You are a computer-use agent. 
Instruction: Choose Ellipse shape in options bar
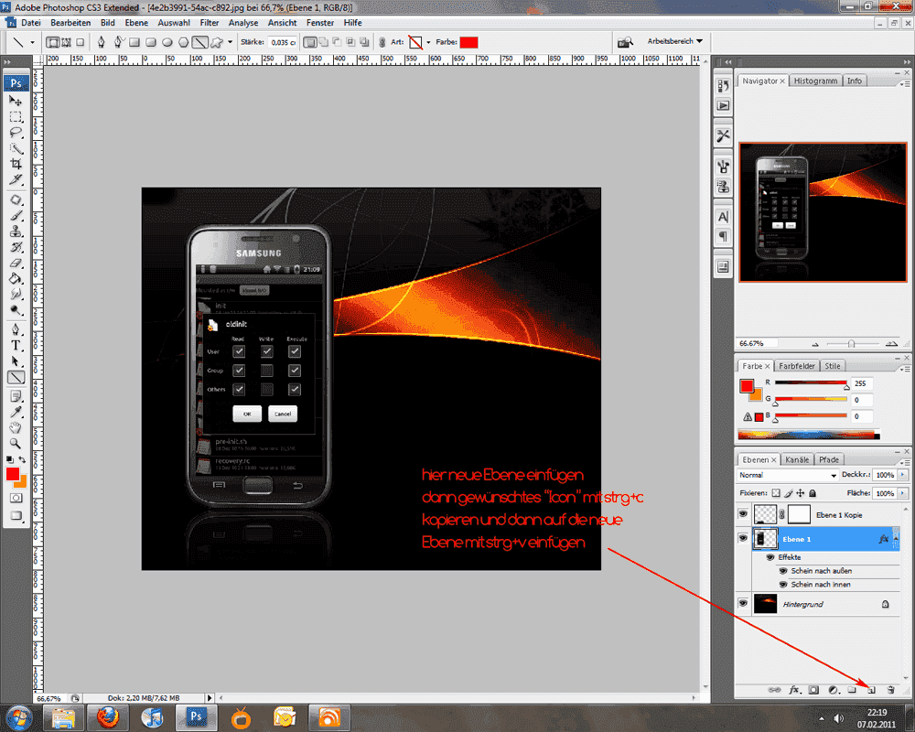click(x=167, y=42)
